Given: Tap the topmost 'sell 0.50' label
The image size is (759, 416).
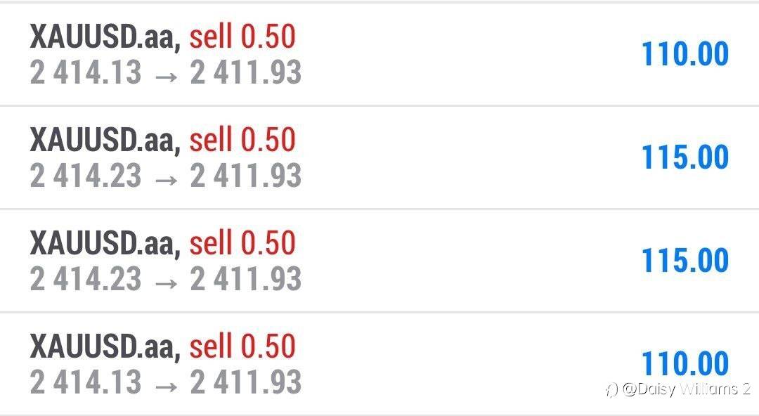Looking at the screenshot, I should coord(242,37).
